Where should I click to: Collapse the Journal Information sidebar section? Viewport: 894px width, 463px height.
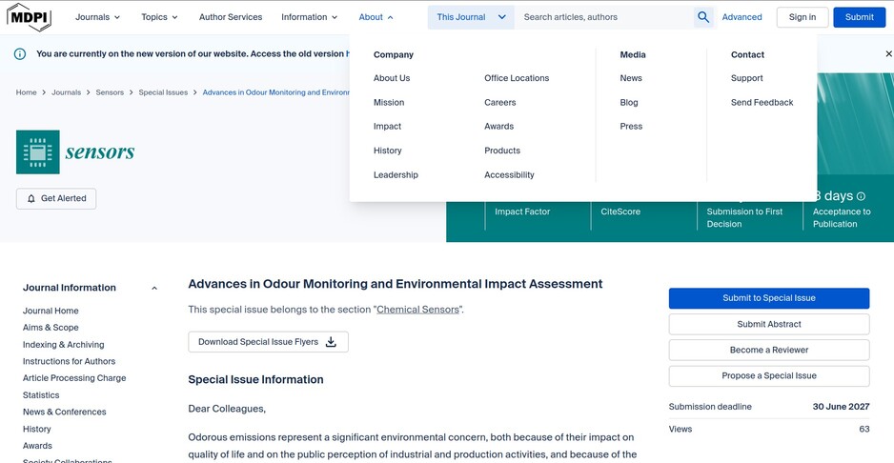(x=154, y=288)
